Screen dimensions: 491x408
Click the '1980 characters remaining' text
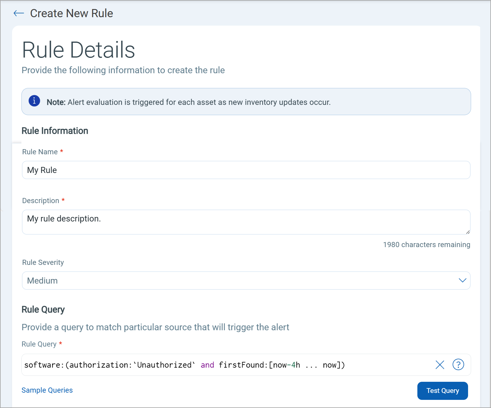426,245
